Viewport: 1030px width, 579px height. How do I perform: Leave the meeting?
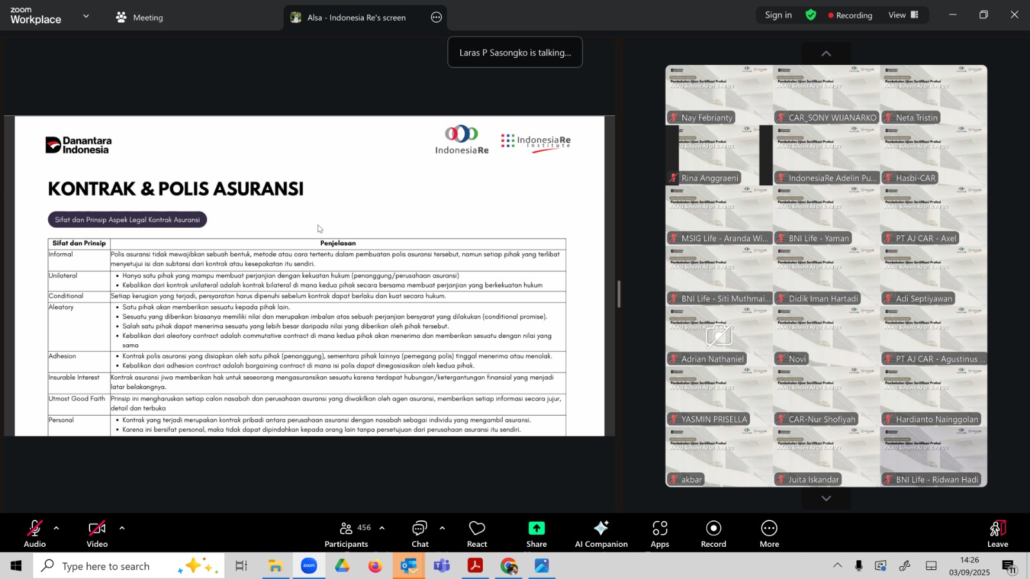[997, 534]
